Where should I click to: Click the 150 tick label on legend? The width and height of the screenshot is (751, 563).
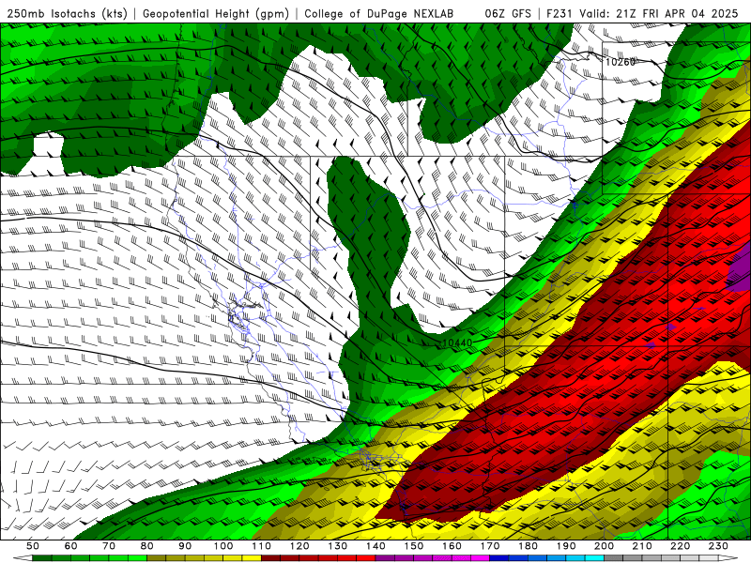point(414,546)
